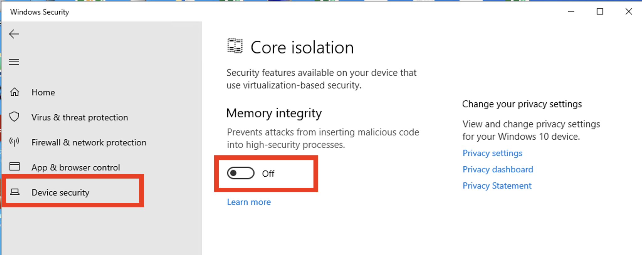The height and width of the screenshot is (255, 642).
Task: Open the Privacy settings link
Action: click(492, 153)
